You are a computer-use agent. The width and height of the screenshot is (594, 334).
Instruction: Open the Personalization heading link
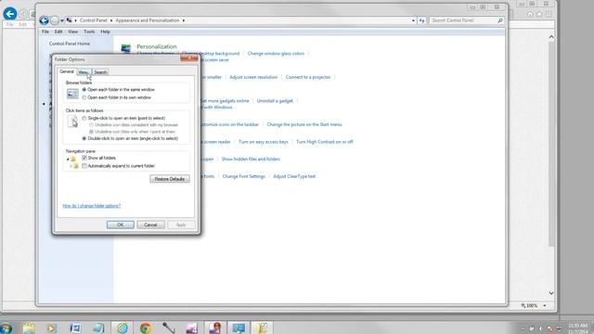tap(157, 46)
